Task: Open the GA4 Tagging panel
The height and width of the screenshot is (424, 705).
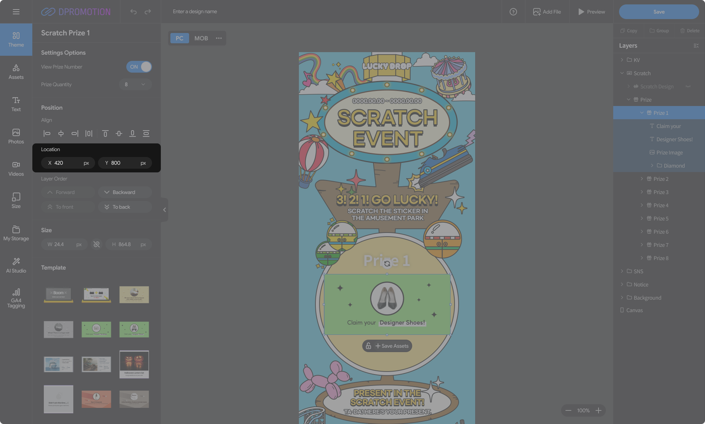Action: (x=16, y=298)
